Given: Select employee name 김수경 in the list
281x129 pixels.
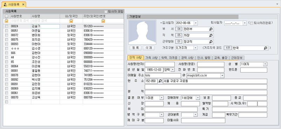Looking at the screenshot, I should pyautogui.click(x=45, y=48).
